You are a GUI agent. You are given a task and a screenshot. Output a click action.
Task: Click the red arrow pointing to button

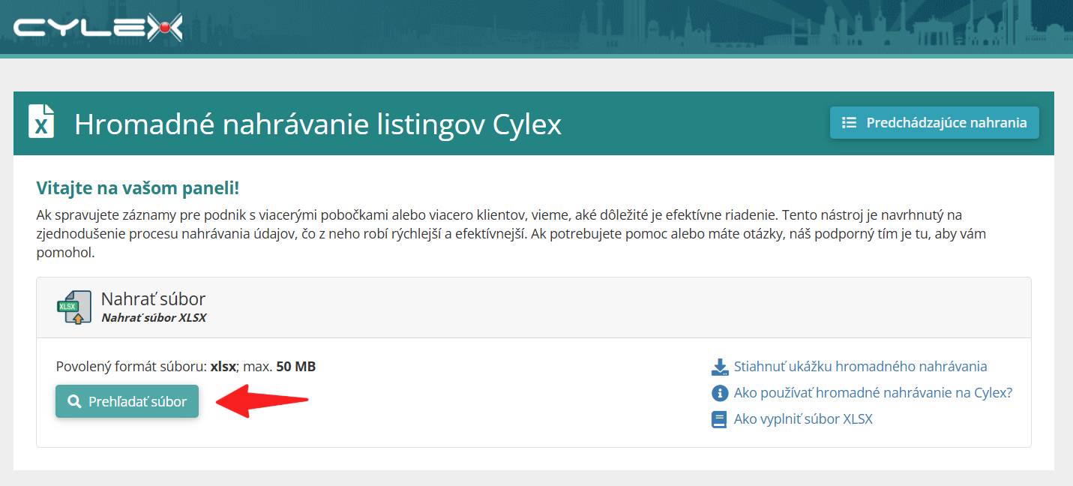[x=262, y=401]
